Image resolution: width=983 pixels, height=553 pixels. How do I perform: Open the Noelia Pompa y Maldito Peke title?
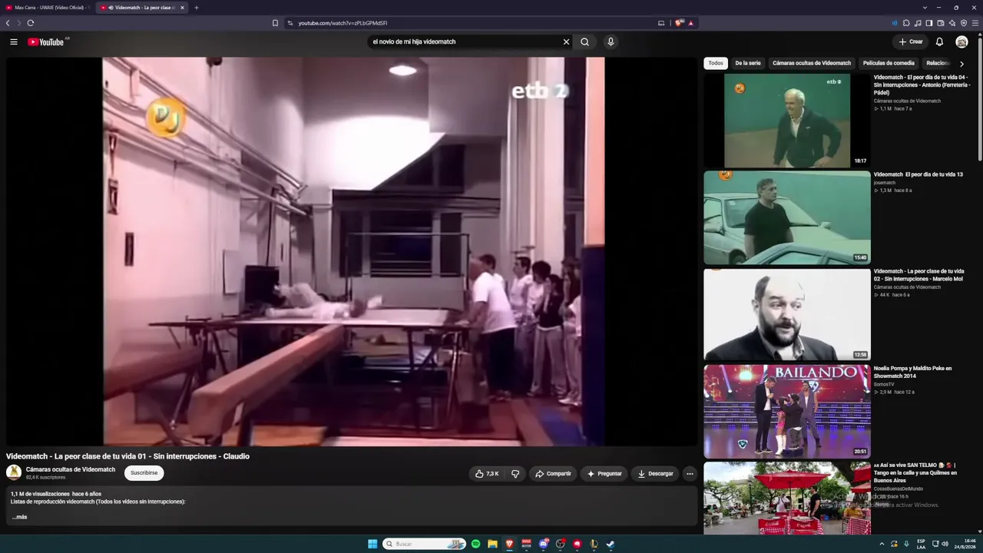913,372
